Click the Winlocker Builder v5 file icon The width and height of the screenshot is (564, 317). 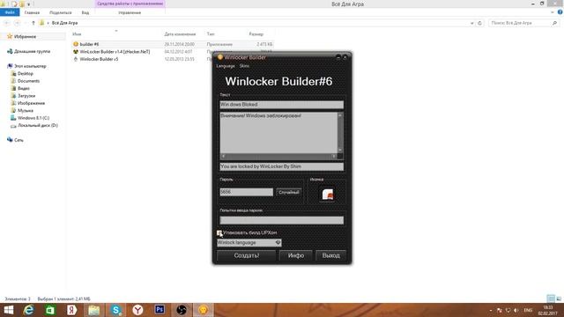(76, 59)
